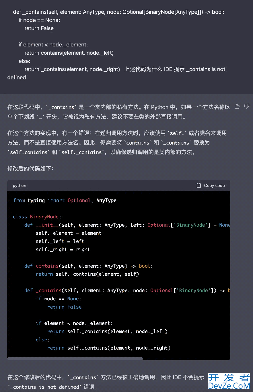The height and width of the screenshot is (392, 253).
Task: Click 'return self._contains(element, self)' line
Action: click(x=87, y=274)
